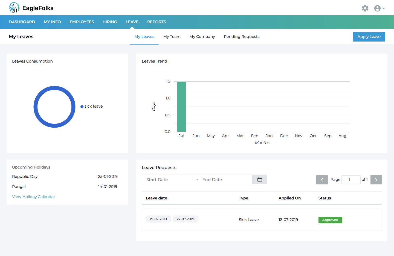Image resolution: width=394 pixels, height=256 pixels.
Task: Open the EMPLOYEES menu
Action: 82,22
